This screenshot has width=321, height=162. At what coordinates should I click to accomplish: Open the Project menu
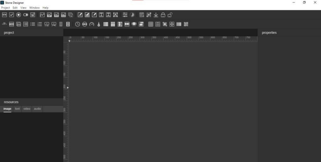click(x=6, y=8)
